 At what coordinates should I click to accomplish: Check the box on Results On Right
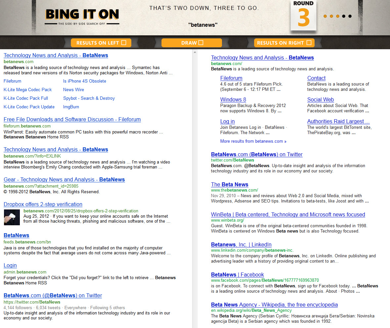pyautogui.click(x=309, y=43)
